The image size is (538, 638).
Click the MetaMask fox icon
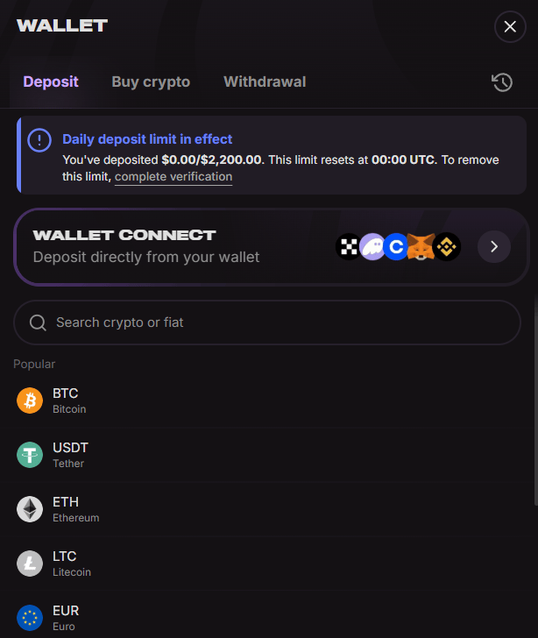(x=421, y=247)
